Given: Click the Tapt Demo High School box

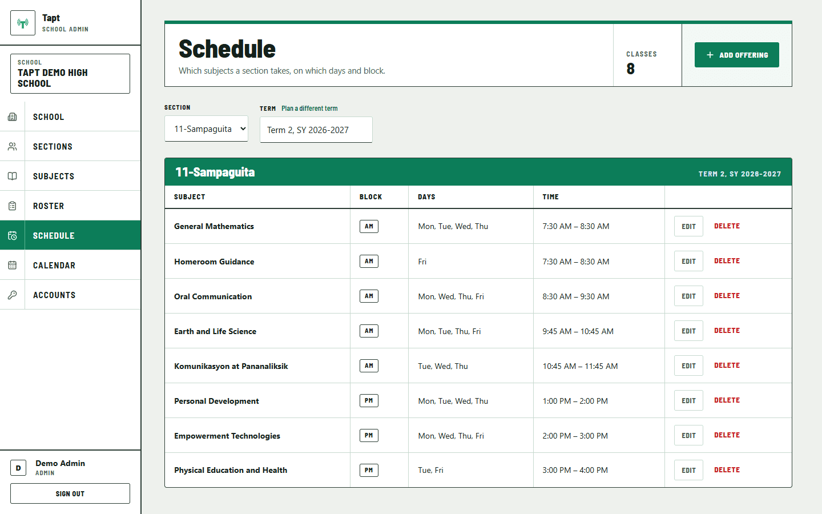Looking at the screenshot, I should pyautogui.click(x=70, y=74).
